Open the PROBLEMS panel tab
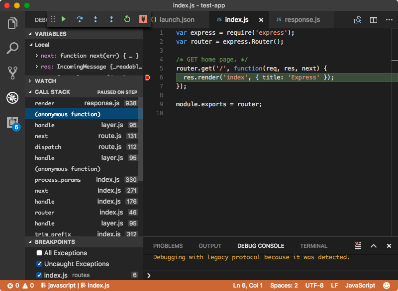This screenshot has height=291, width=398. click(168, 246)
